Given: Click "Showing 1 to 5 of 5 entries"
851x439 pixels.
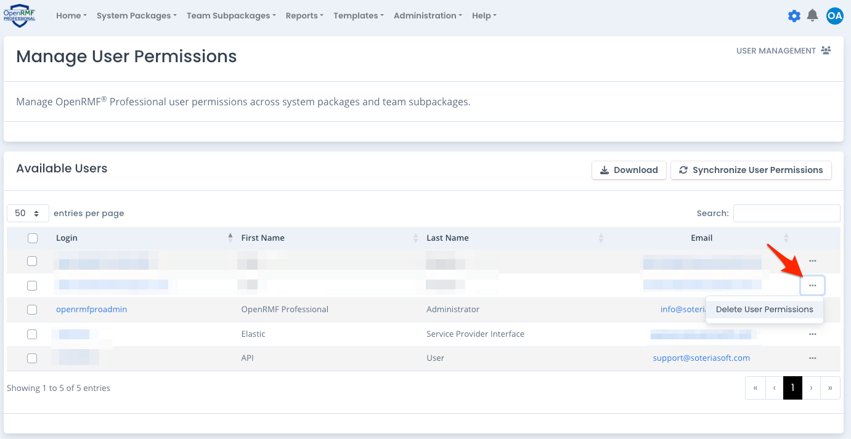Looking at the screenshot, I should [x=59, y=388].
